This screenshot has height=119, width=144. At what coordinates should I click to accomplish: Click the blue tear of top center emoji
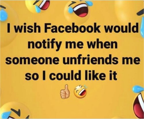[x=71, y=10]
